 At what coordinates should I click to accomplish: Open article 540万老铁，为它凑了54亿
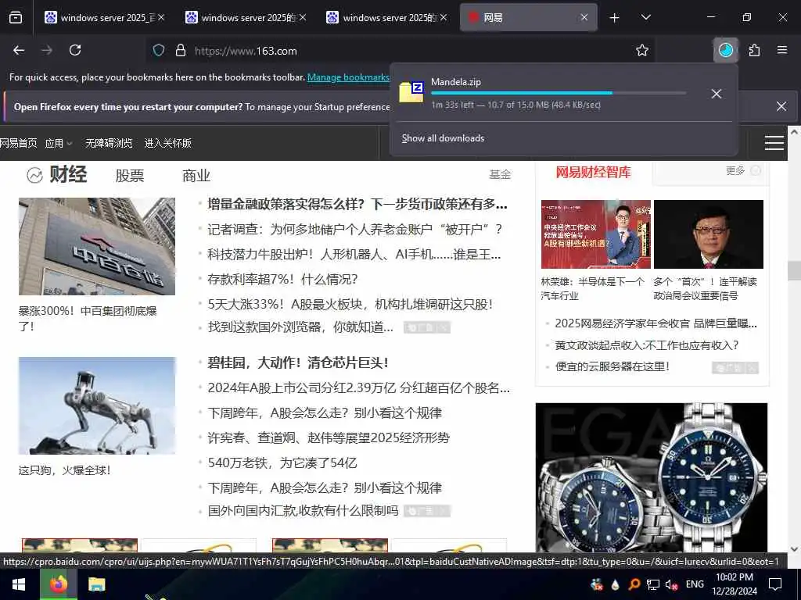pyautogui.click(x=282, y=462)
